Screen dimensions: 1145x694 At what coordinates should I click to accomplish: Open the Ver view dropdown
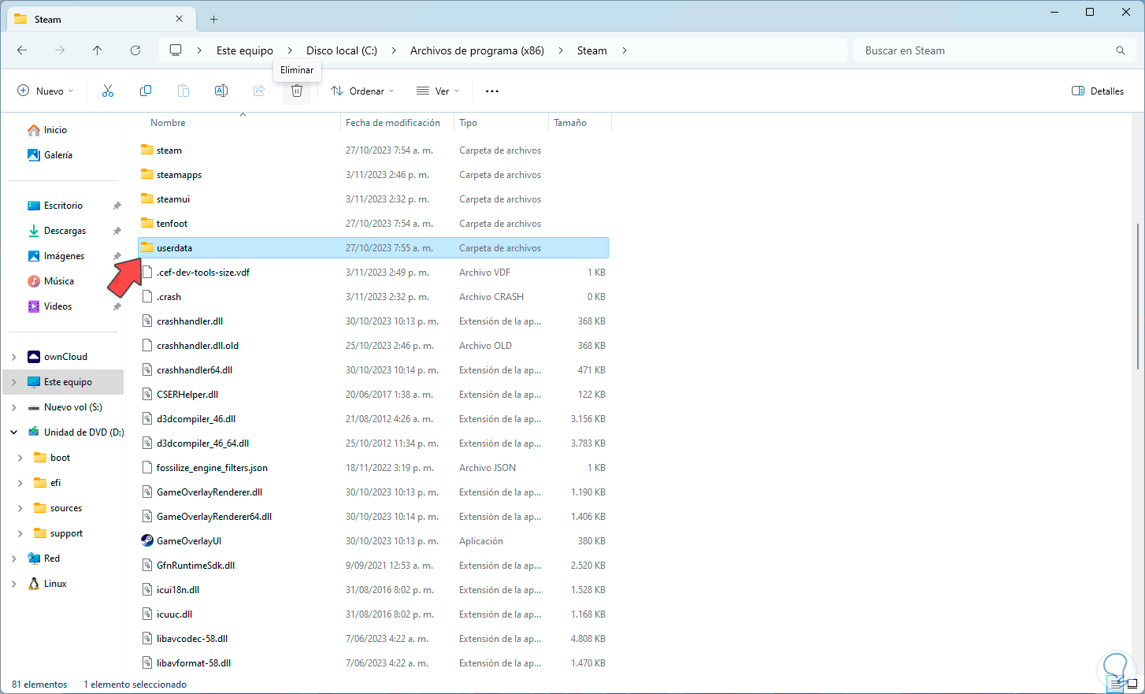pos(438,91)
